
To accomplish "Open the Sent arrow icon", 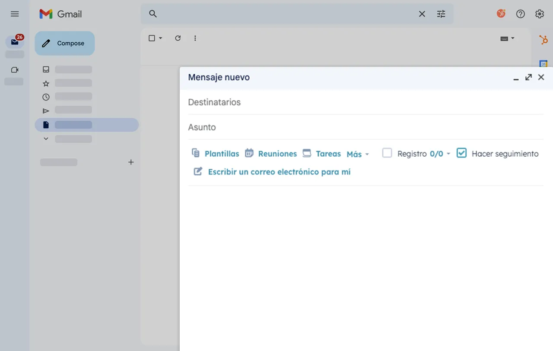I will [46, 111].
